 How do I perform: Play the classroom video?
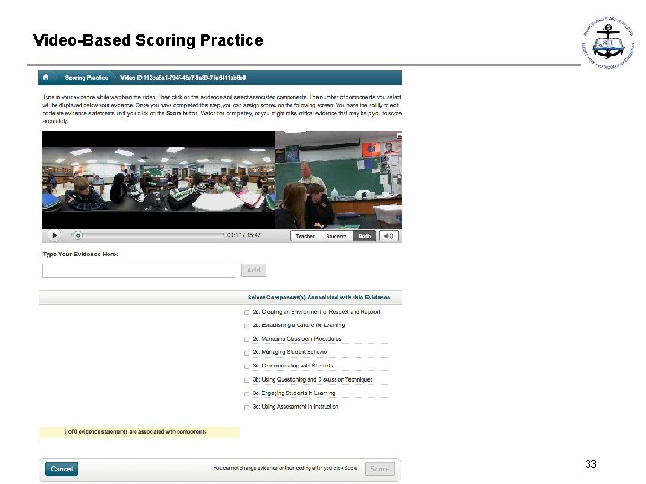54,235
